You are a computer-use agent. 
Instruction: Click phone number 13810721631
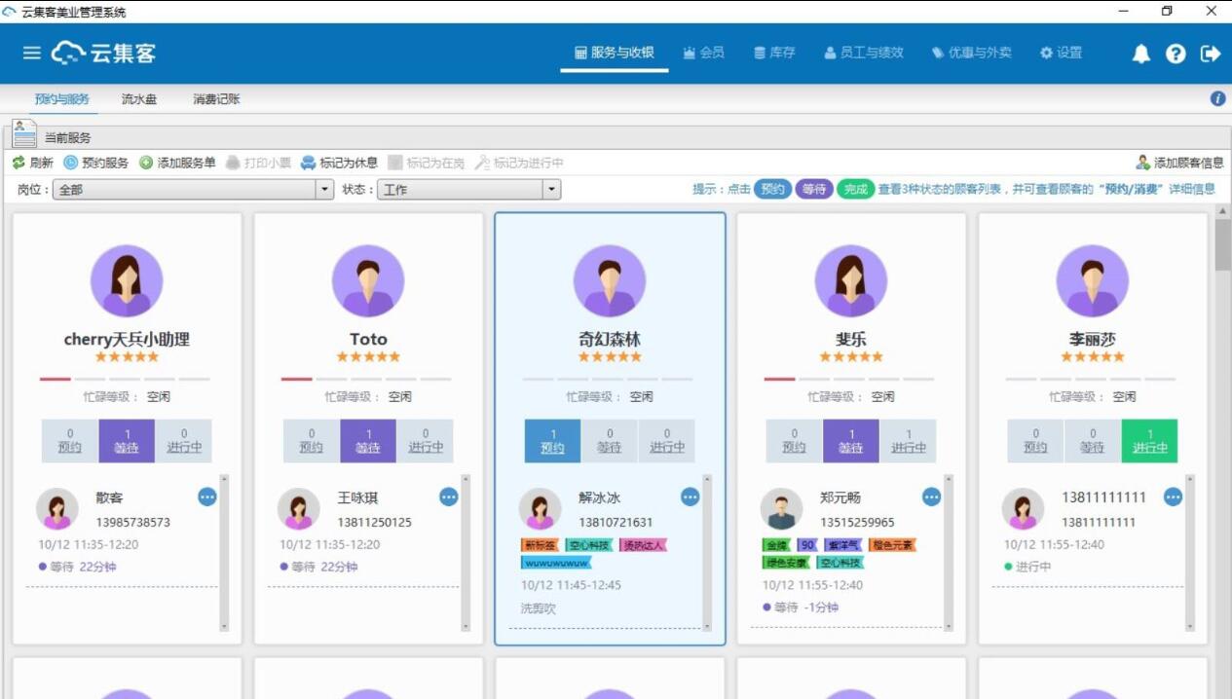point(616,523)
